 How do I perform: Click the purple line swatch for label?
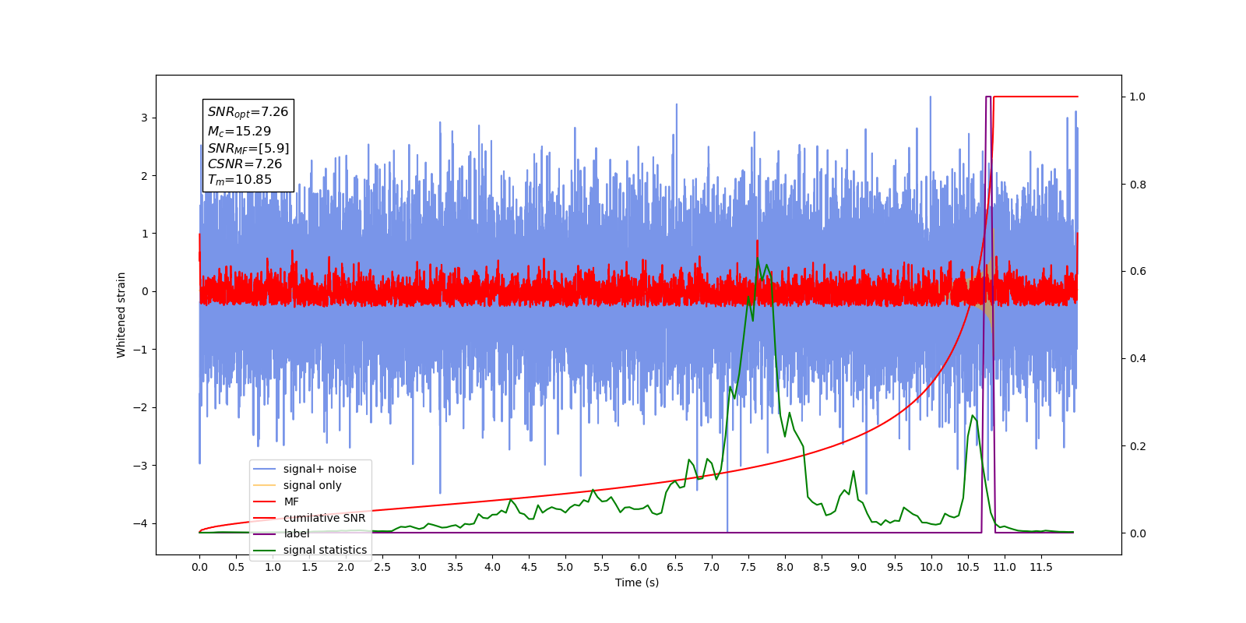click(x=265, y=533)
